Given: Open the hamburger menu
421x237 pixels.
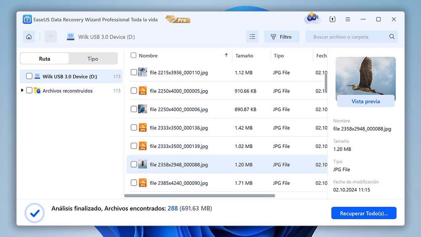Looking at the screenshot, I should 348,19.
